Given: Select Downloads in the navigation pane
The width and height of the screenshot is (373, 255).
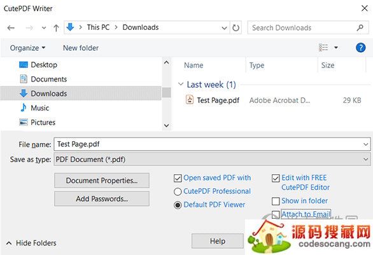Looking at the screenshot, I should tap(81, 93).
